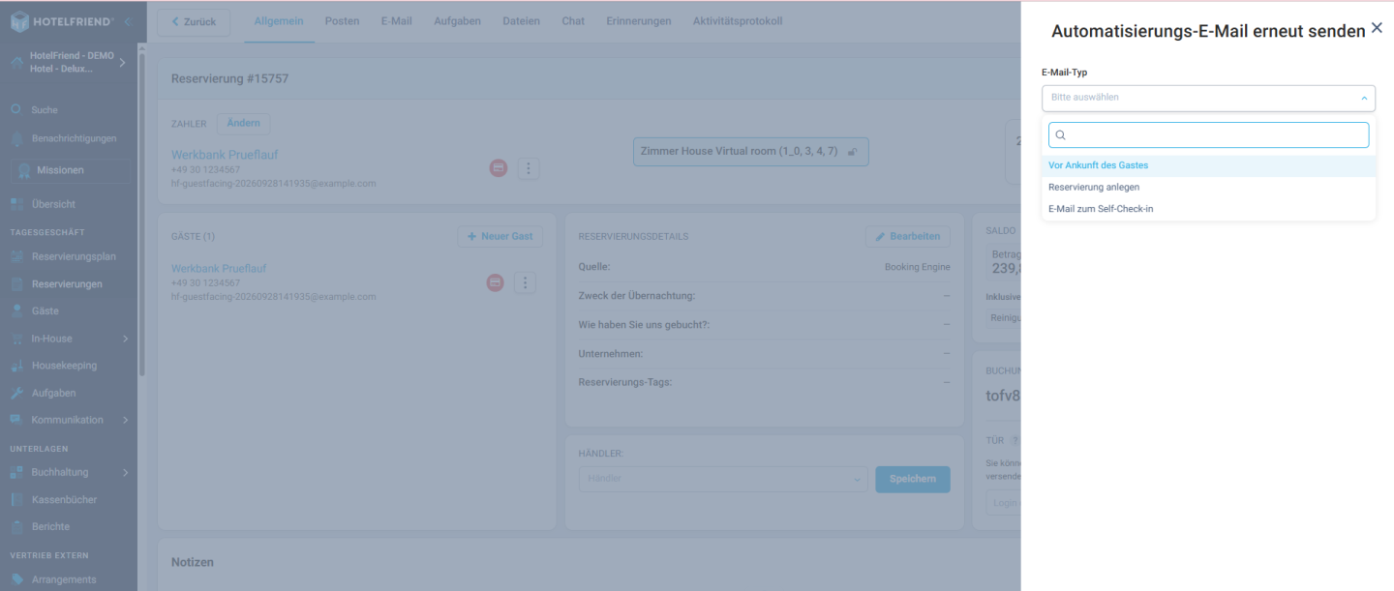Open the Dateien tab
The width and height of the screenshot is (1394, 591).
522,21
